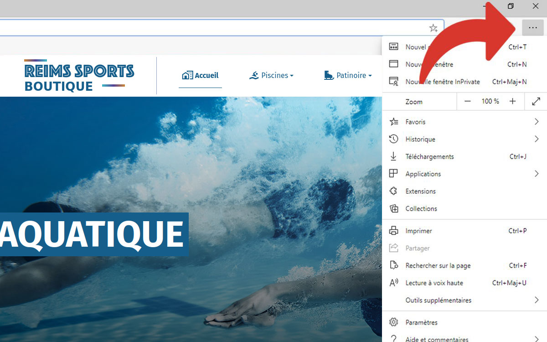Viewport: 547px width, 342px height.
Task: Click the Collections icon
Action: [x=393, y=208]
